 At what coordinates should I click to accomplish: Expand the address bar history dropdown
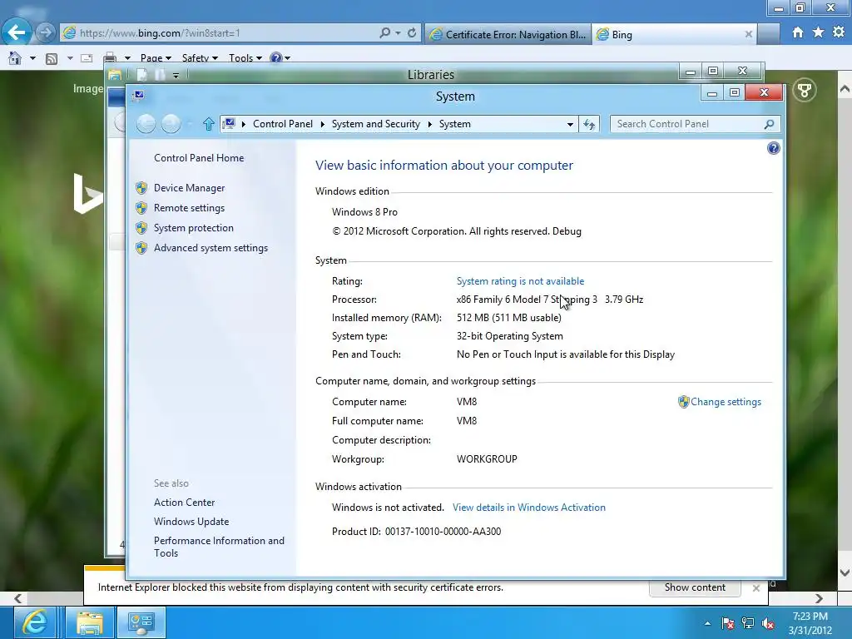click(570, 125)
